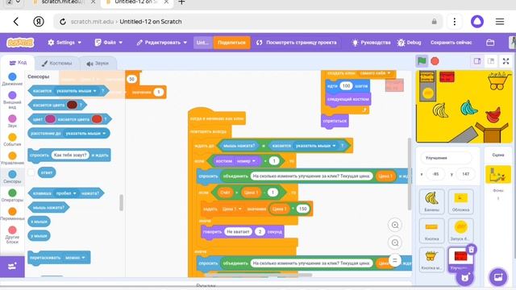Reset workspace zoom to default
Image resolution: width=516 pixels, height=290 pixels.
(x=394, y=260)
